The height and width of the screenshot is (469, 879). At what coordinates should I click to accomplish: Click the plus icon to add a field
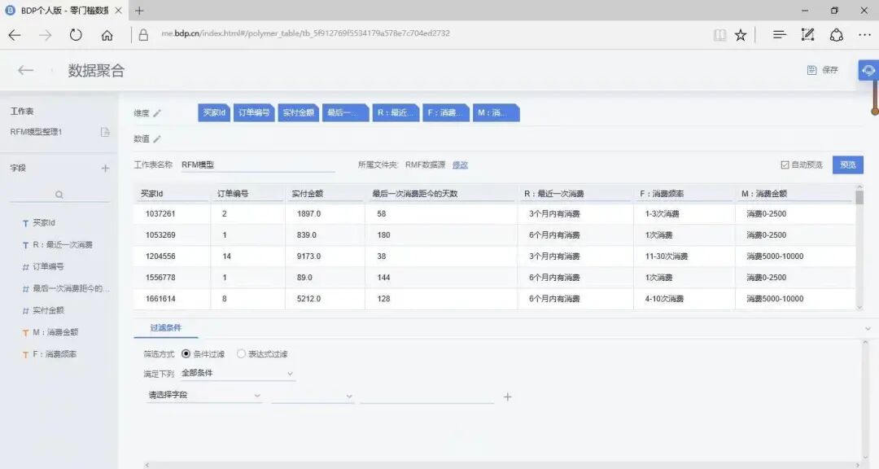pos(105,168)
